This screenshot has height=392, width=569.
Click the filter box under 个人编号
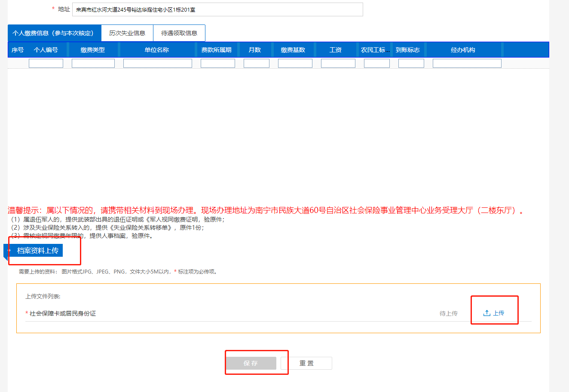pyautogui.click(x=46, y=64)
